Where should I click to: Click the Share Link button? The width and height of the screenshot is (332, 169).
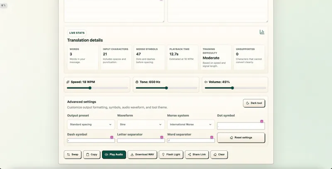point(197,154)
